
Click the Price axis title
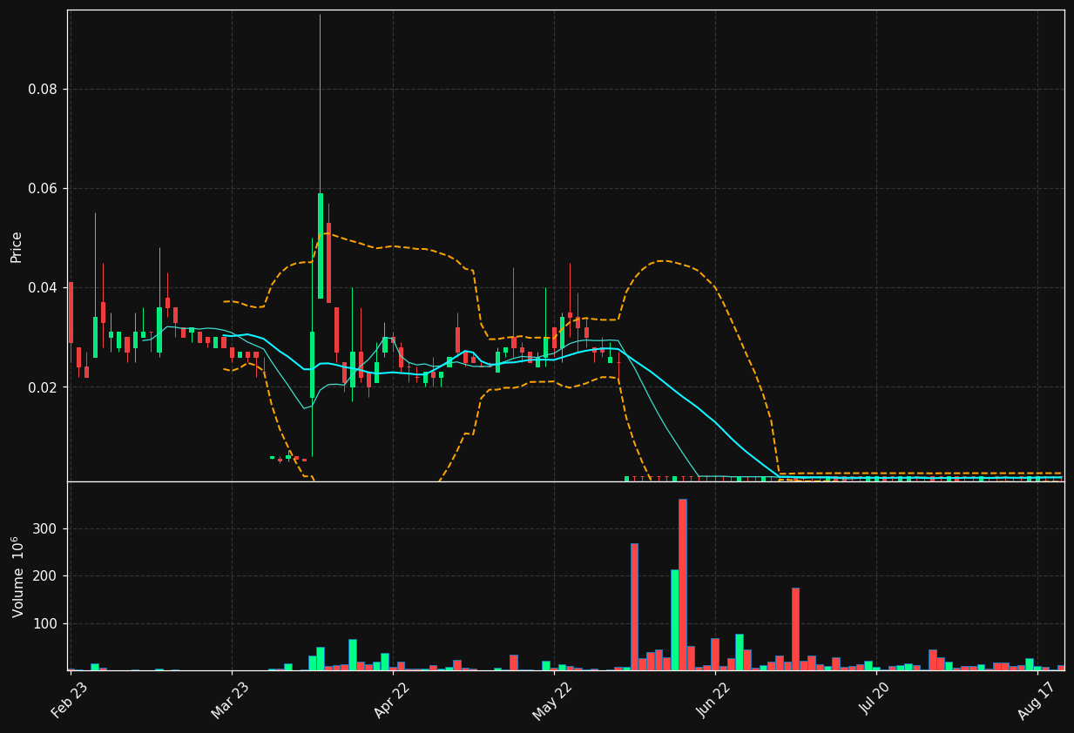tap(17, 246)
